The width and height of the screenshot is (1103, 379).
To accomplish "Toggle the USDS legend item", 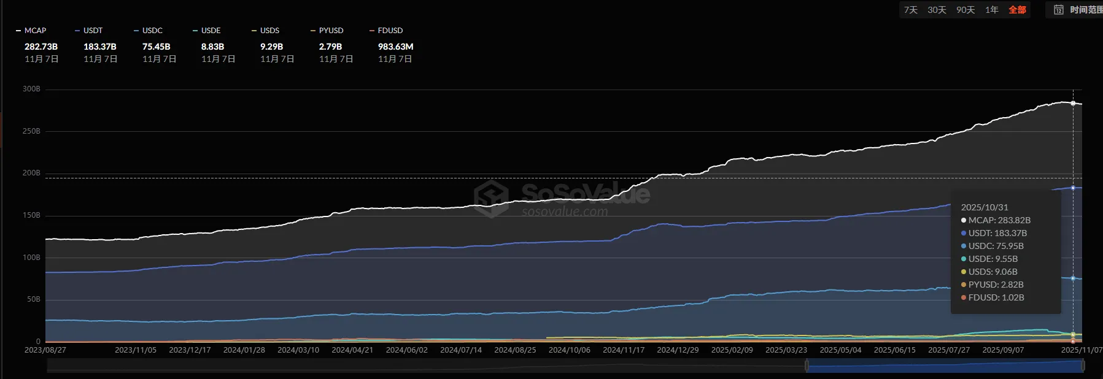I will pyautogui.click(x=266, y=31).
